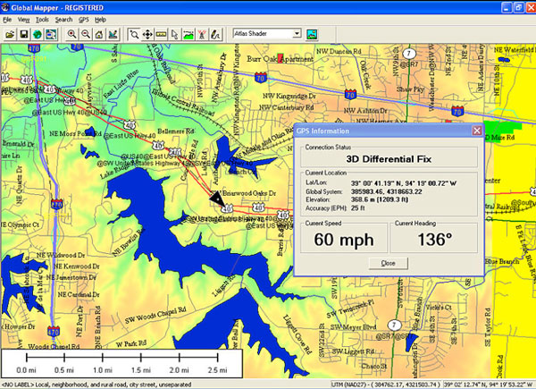Click the Save floppy disk icon

23,34
